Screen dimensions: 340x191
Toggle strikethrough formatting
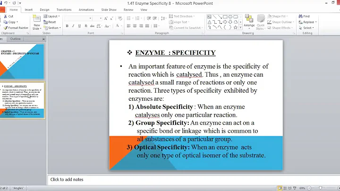92,26
